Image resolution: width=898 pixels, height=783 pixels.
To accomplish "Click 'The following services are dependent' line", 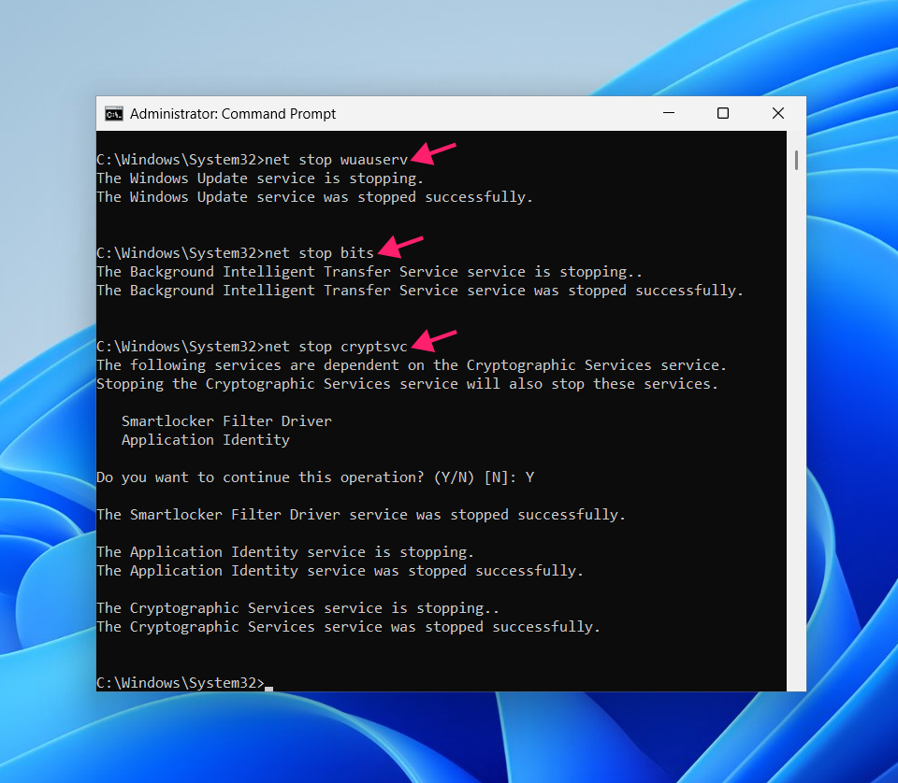I will [412, 365].
